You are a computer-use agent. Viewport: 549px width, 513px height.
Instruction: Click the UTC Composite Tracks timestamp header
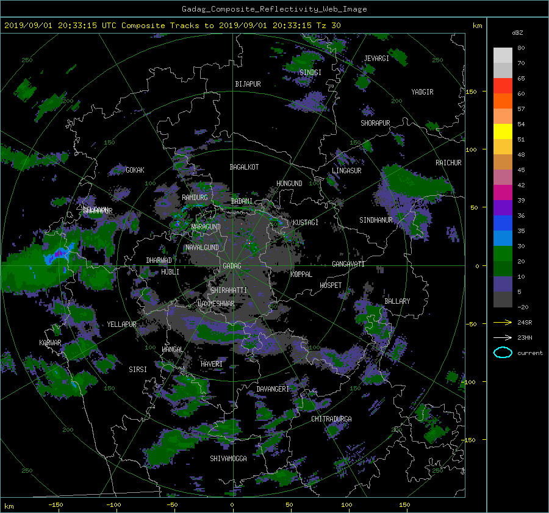click(x=172, y=26)
